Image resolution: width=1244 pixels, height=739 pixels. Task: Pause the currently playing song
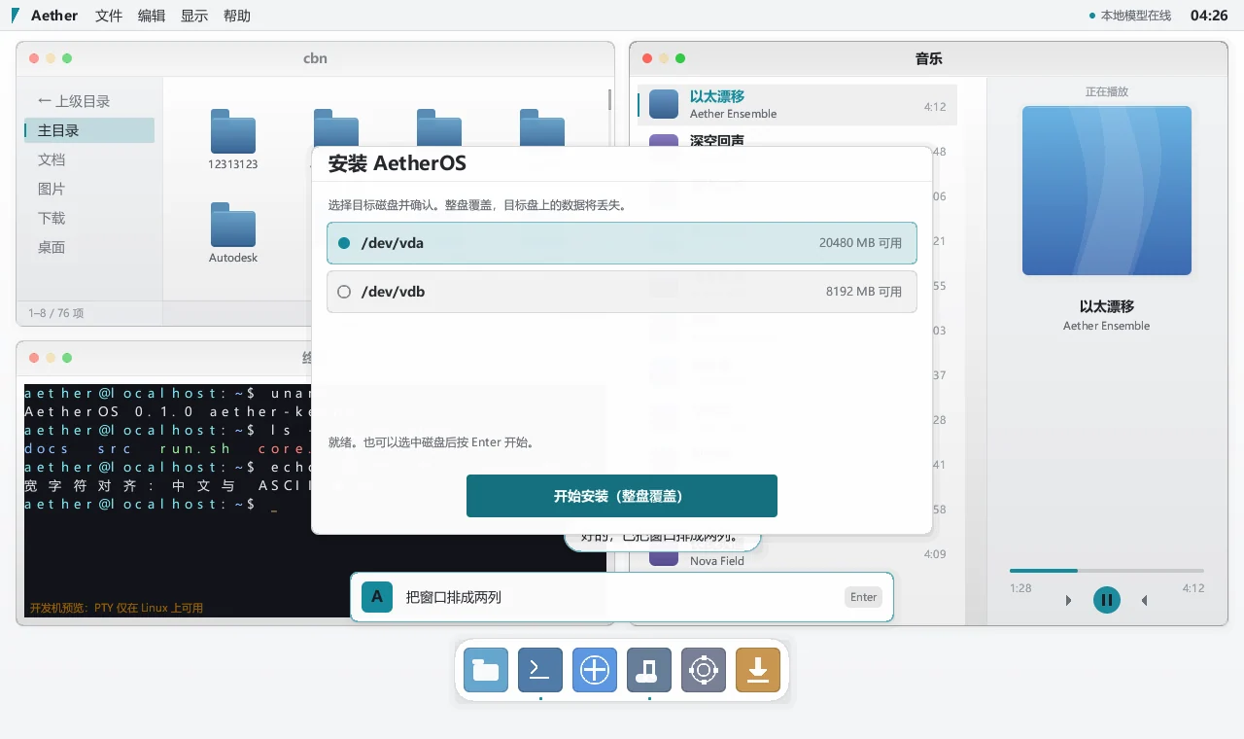pos(1106,600)
